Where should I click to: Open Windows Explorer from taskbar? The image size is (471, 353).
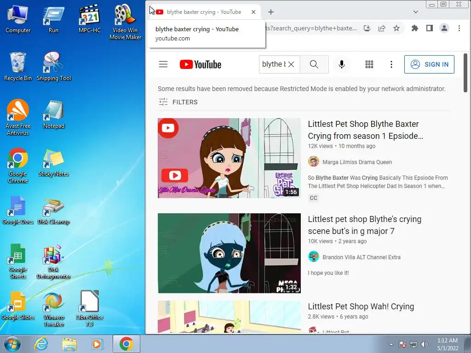69,344
